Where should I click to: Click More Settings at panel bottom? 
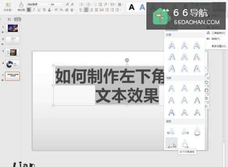(219, 46)
